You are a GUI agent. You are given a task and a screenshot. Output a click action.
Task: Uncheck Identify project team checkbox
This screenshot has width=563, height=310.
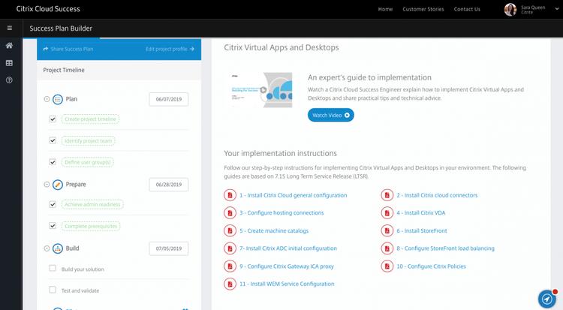click(53, 140)
